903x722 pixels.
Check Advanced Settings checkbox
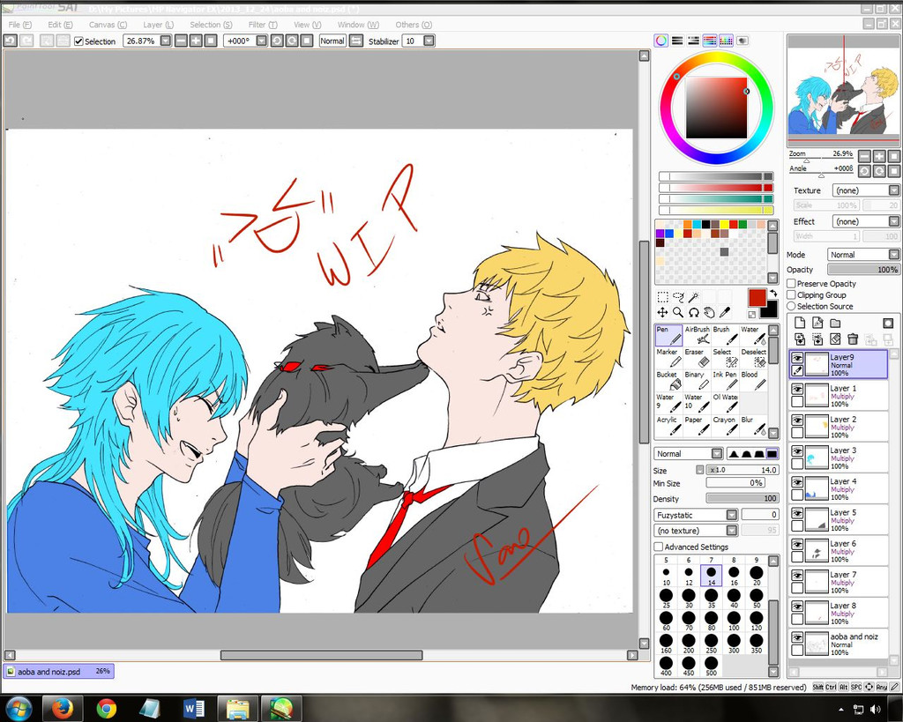point(659,547)
